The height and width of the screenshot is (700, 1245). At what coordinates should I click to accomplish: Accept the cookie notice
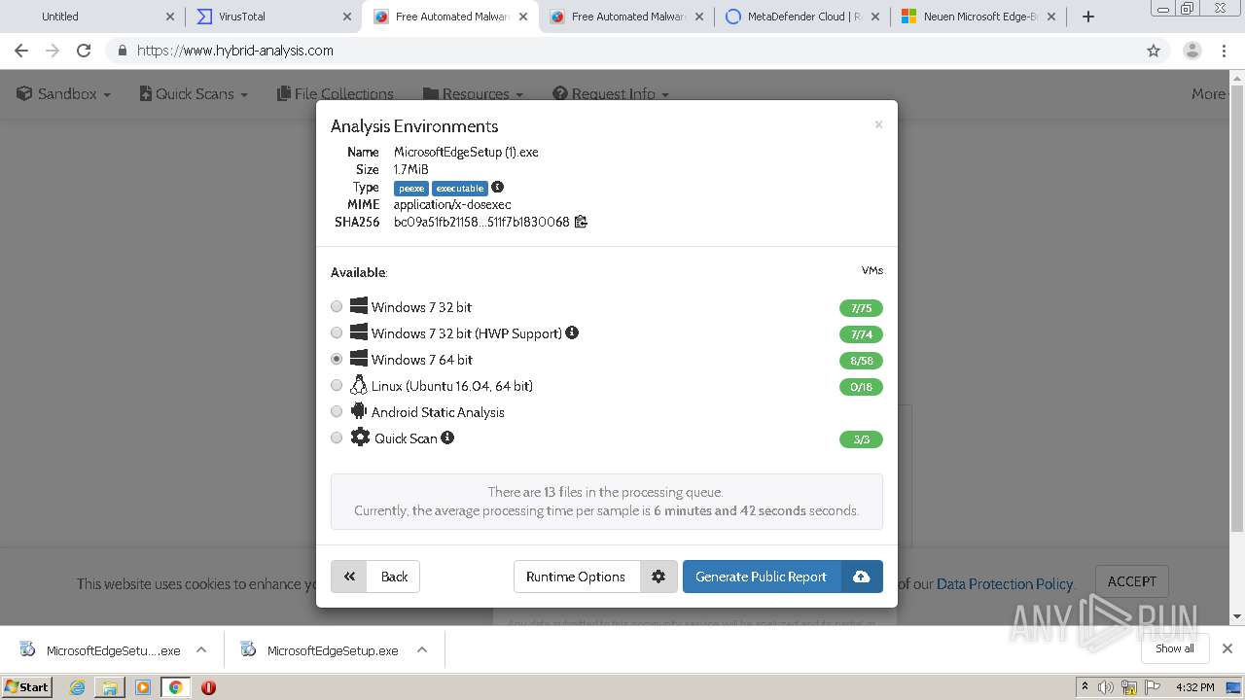(x=1132, y=581)
